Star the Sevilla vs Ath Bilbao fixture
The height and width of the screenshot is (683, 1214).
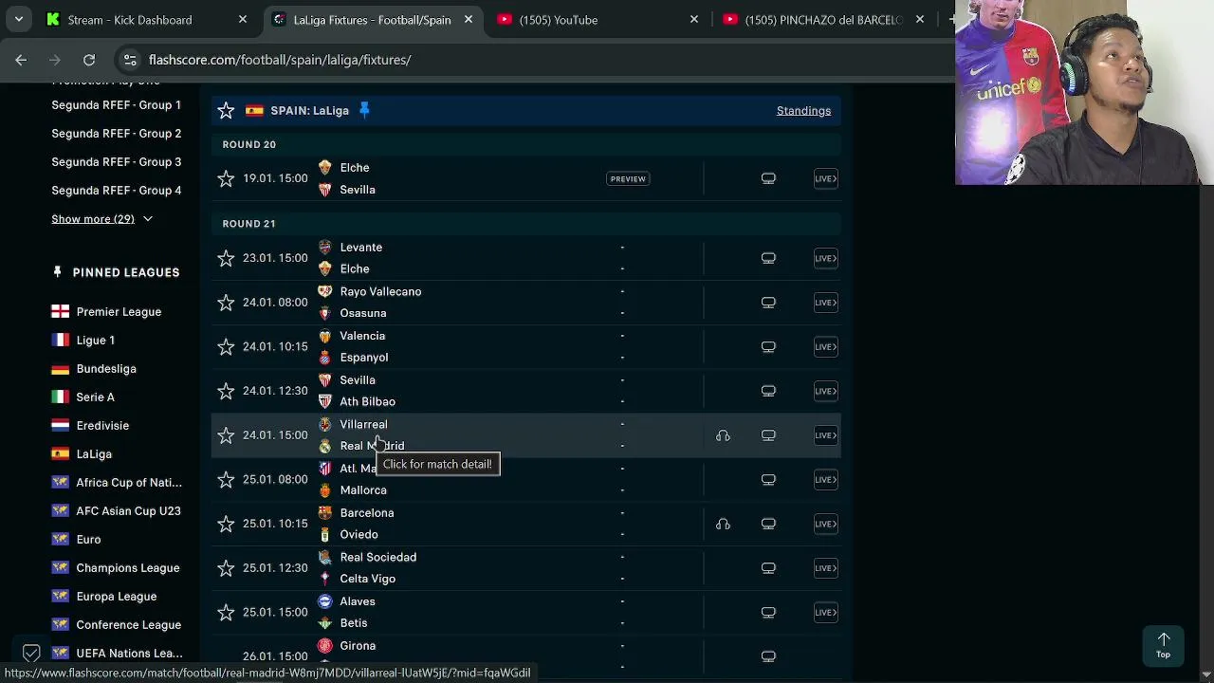(226, 391)
